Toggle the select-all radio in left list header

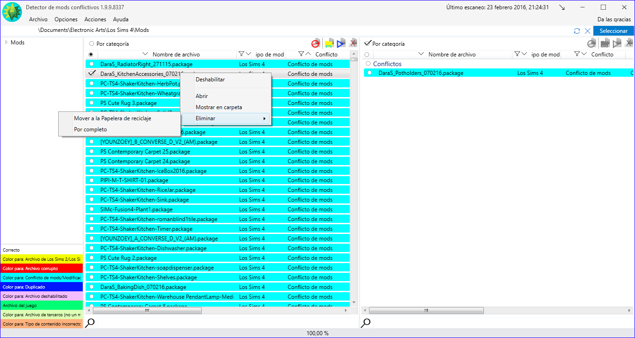tap(91, 55)
